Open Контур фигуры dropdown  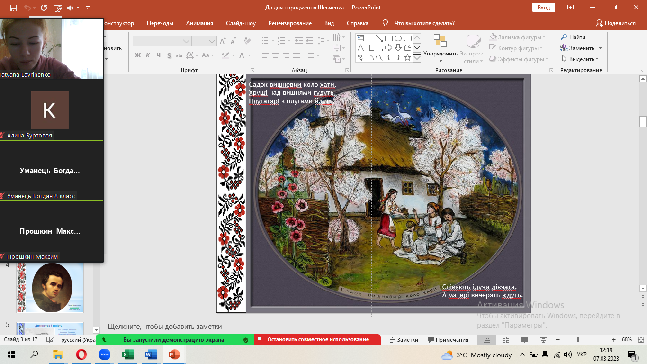pos(516,48)
